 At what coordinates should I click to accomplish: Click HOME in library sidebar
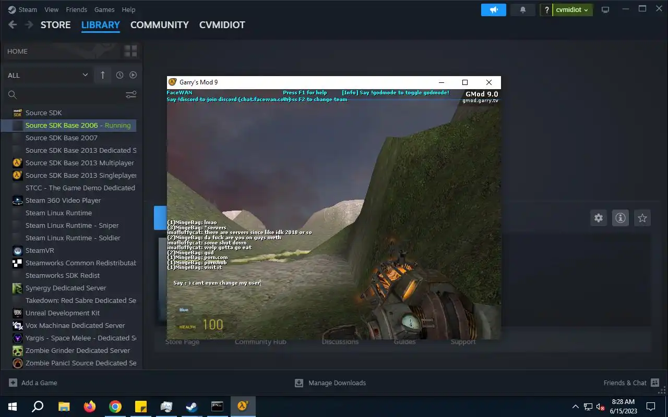coord(17,51)
